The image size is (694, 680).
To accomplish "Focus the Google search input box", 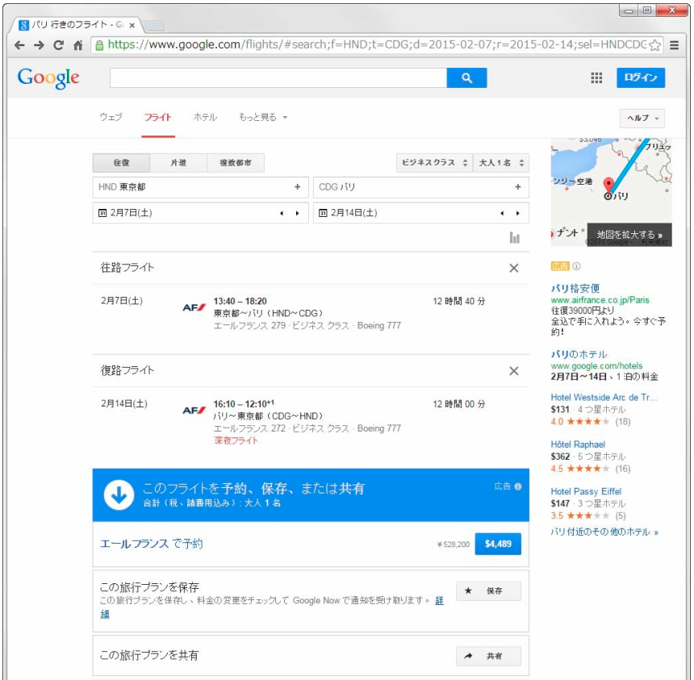I will (278, 78).
